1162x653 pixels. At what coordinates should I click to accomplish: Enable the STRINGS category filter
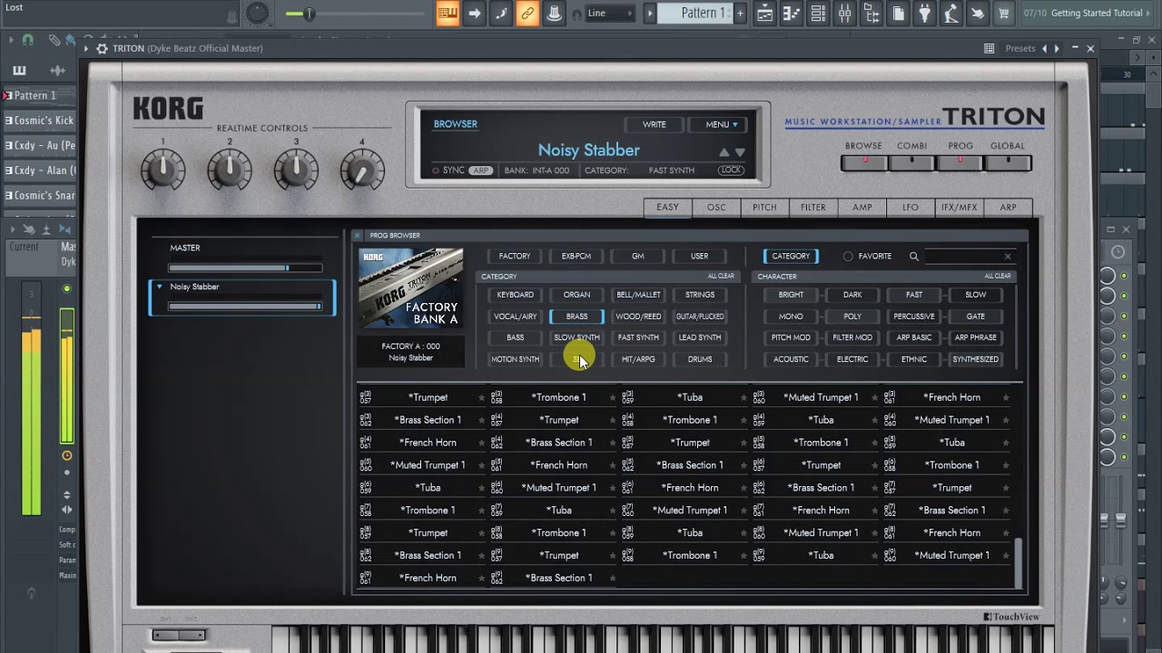tap(700, 295)
